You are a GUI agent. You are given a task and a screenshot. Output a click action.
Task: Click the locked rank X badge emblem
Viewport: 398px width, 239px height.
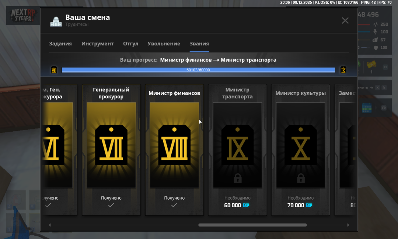301,145
